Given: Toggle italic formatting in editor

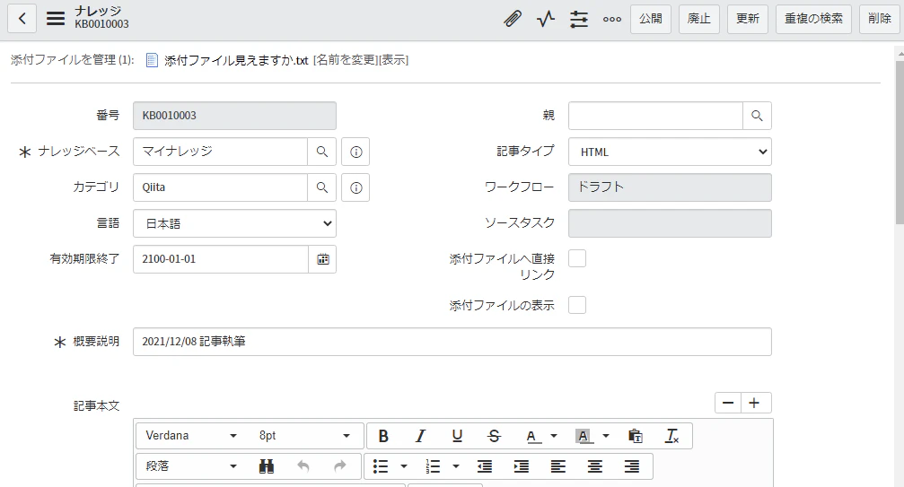Looking at the screenshot, I should point(420,436).
